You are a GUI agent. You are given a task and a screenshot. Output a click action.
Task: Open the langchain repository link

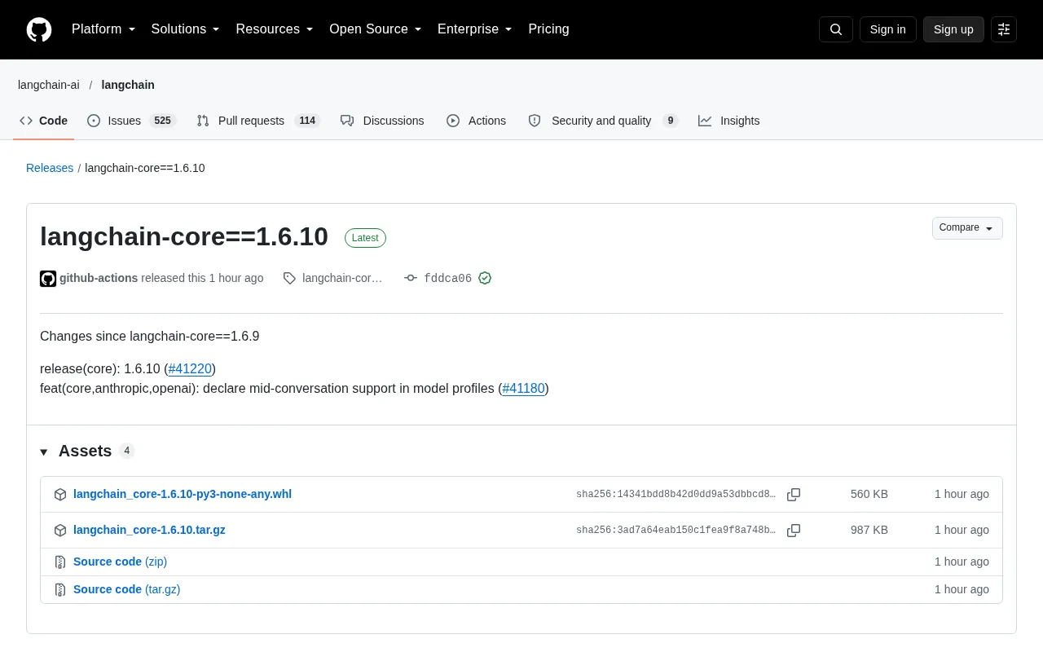(x=128, y=85)
